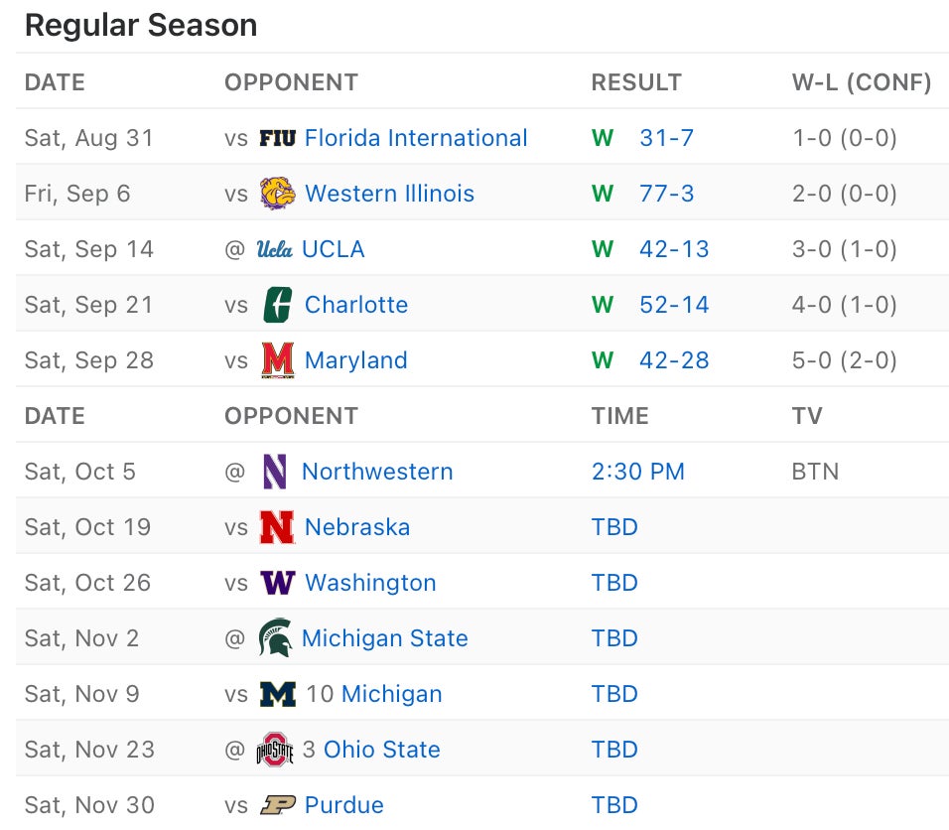Open the 2:30 PM Northwestern game time

click(x=638, y=472)
